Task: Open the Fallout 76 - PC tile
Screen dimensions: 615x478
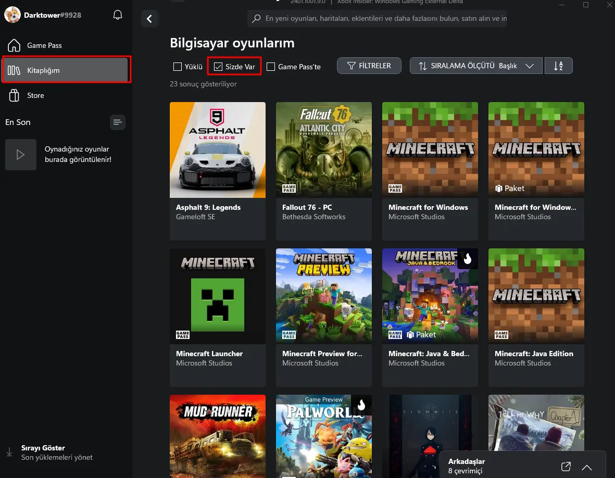Action: (323, 171)
